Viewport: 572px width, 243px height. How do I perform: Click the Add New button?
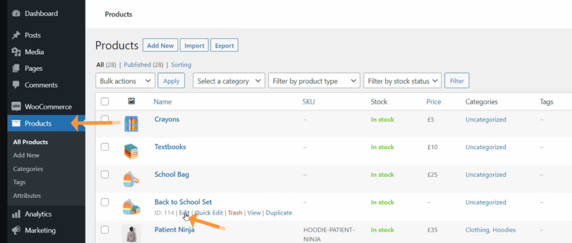[160, 46]
